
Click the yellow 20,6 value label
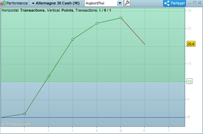tap(191, 44)
